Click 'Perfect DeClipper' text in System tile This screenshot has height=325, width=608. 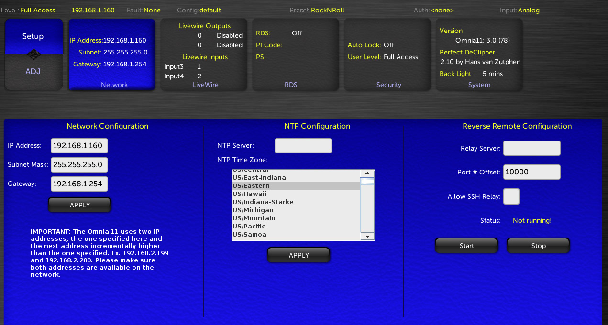tap(467, 52)
